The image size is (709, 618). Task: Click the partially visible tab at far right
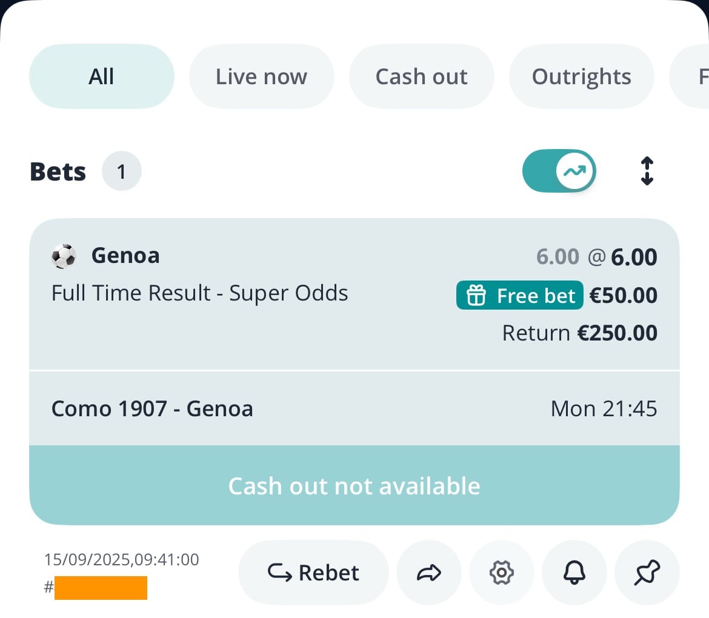[x=690, y=76]
